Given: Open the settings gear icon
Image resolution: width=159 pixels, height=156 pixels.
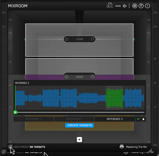Looking at the screenshot, I should pyautogui.click(x=135, y=6).
